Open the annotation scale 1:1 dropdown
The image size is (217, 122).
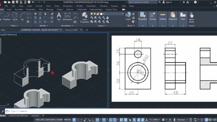click(x=155, y=120)
